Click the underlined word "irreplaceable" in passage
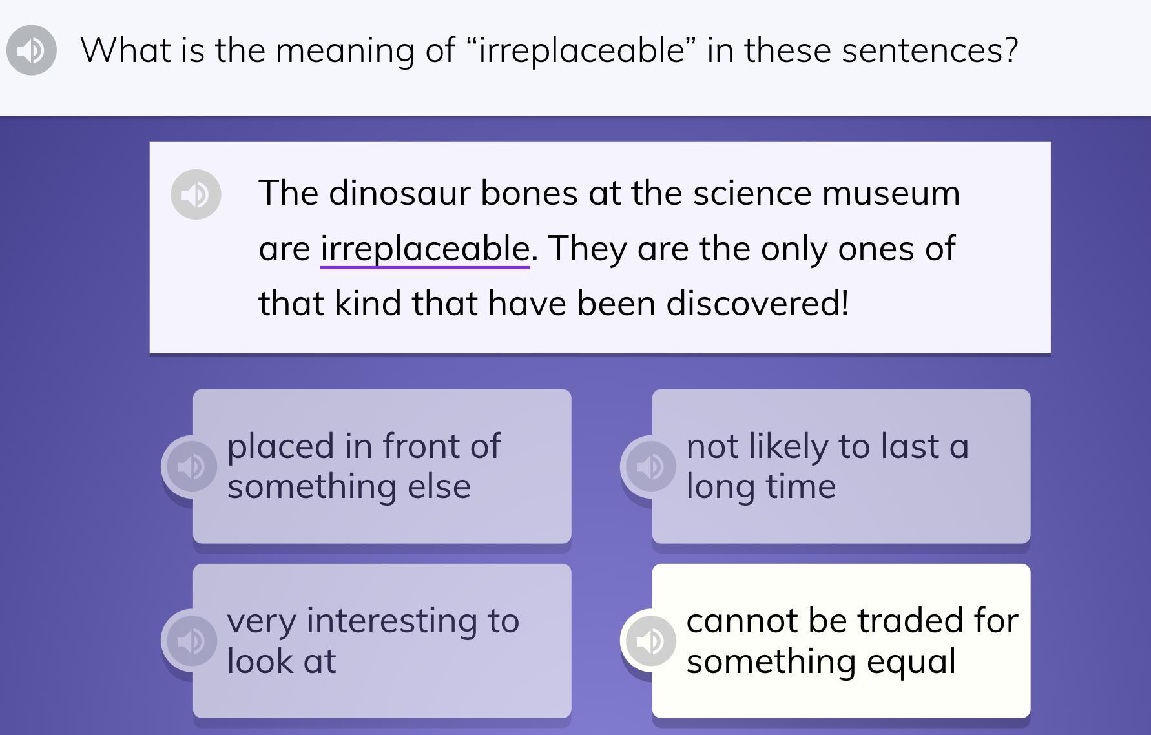The image size is (1151, 735). coord(425,249)
